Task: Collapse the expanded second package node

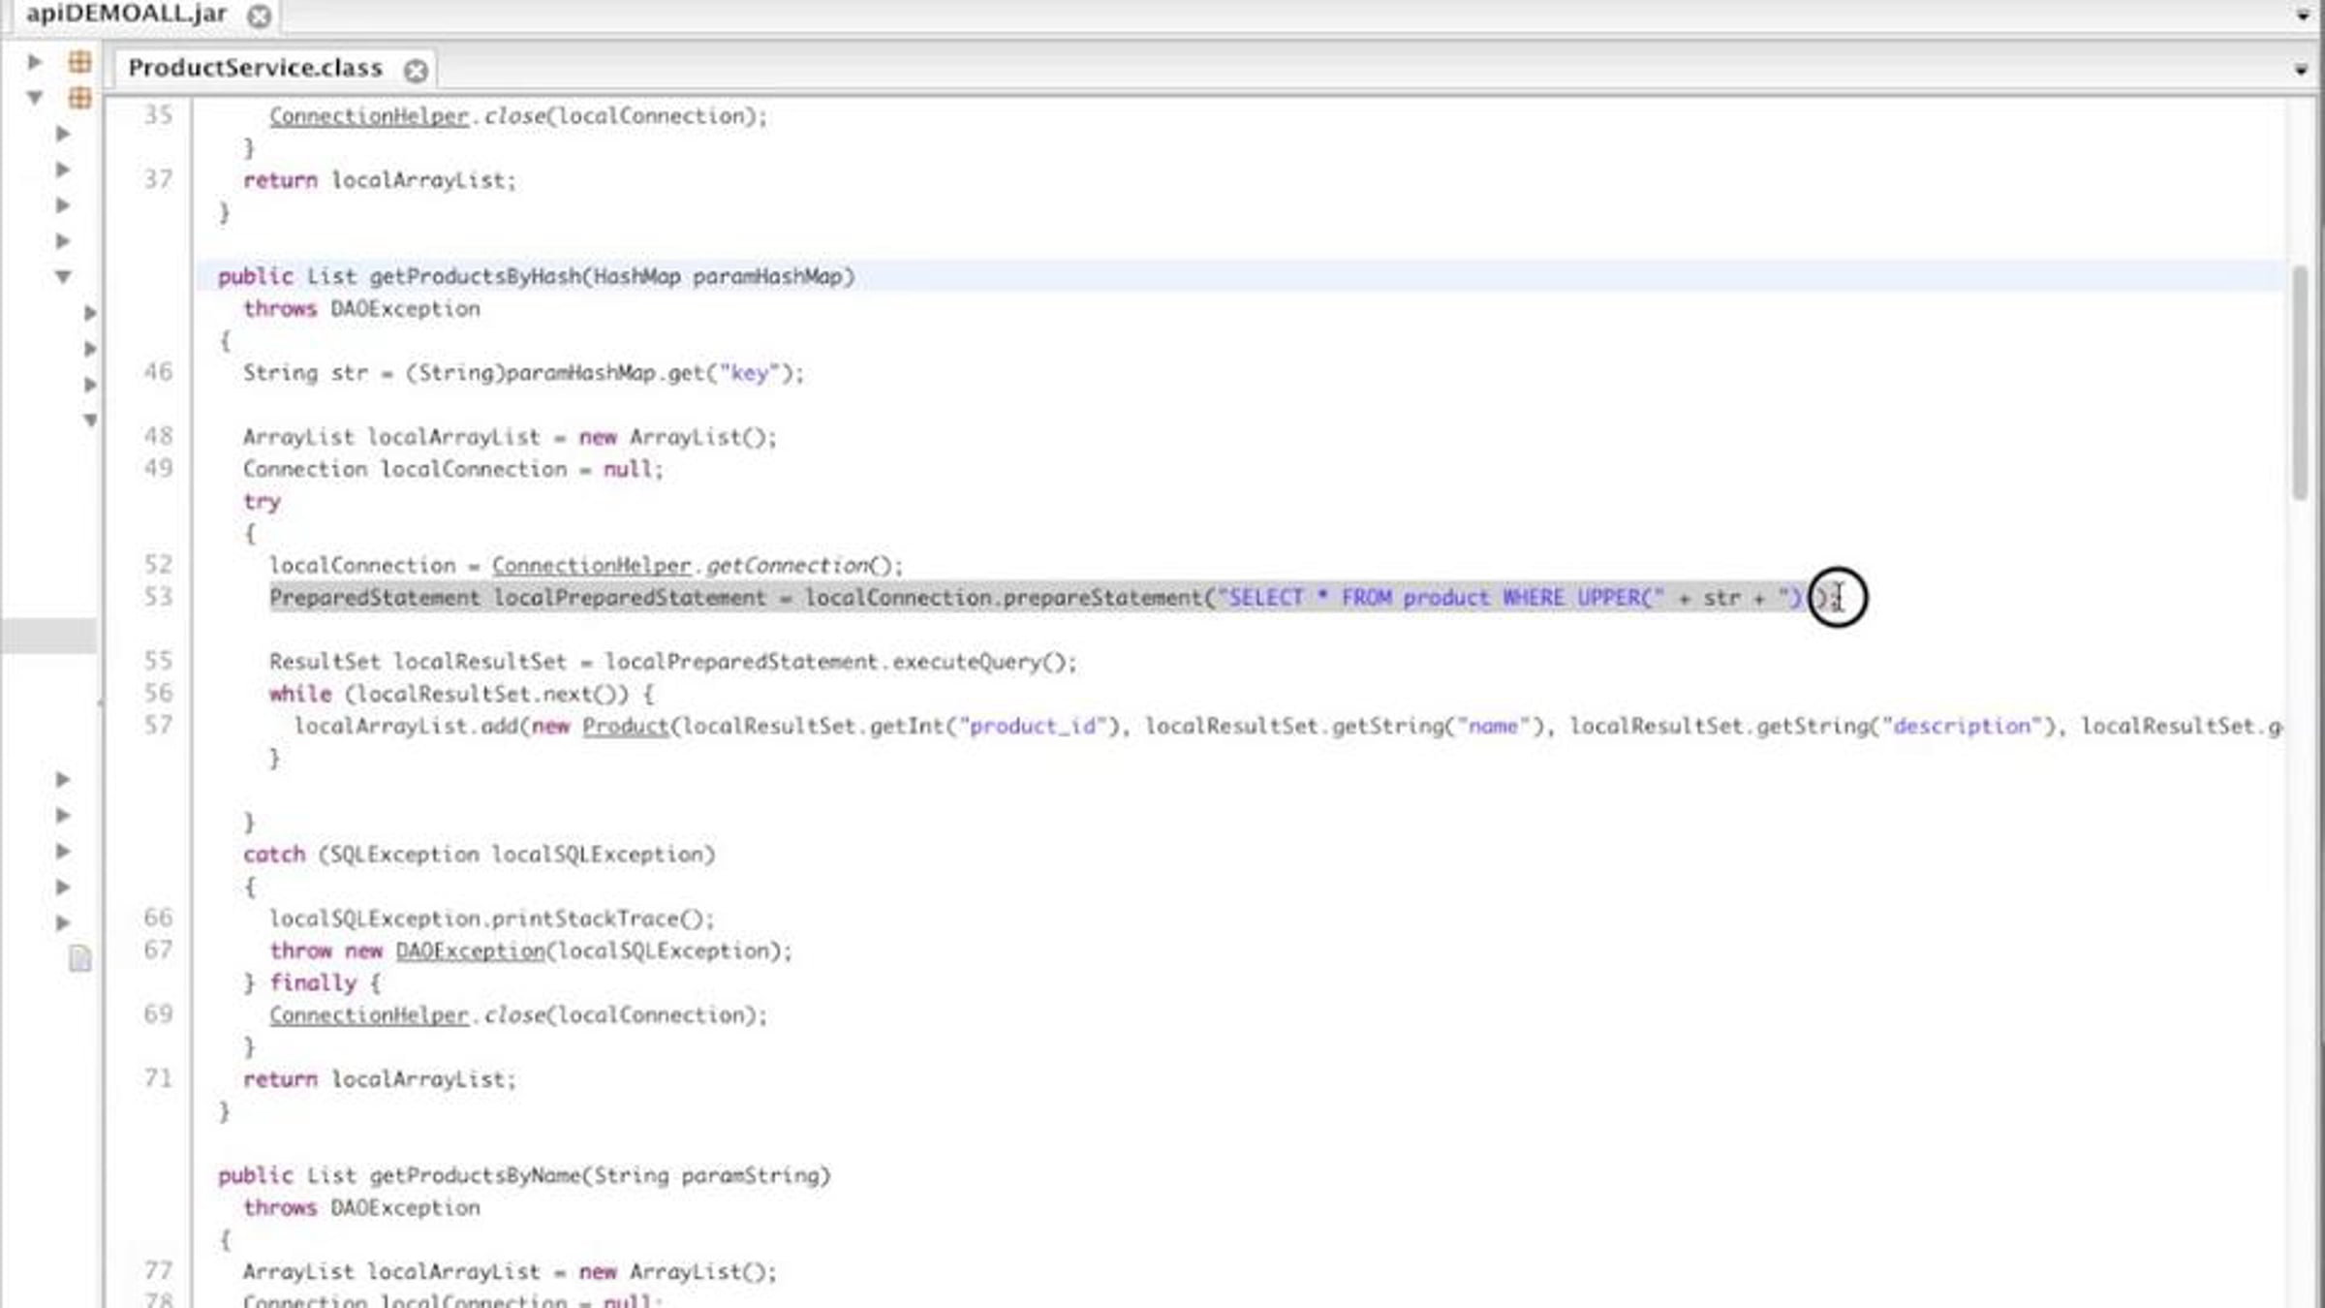Action: [x=35, y=98]
